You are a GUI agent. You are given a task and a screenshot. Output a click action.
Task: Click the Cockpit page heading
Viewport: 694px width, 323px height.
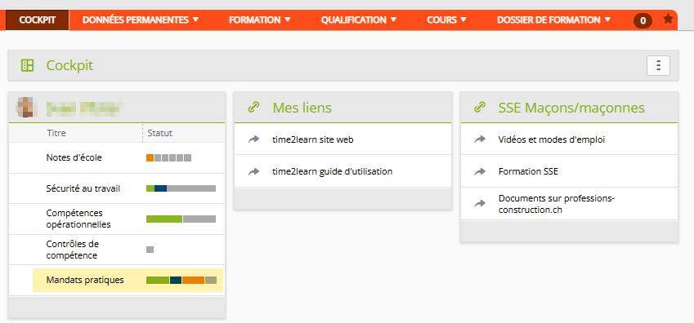coord(69,65)
